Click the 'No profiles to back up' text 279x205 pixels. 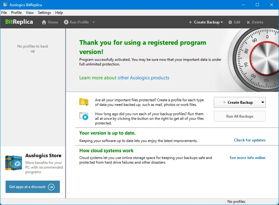click(x=33, y=48)
